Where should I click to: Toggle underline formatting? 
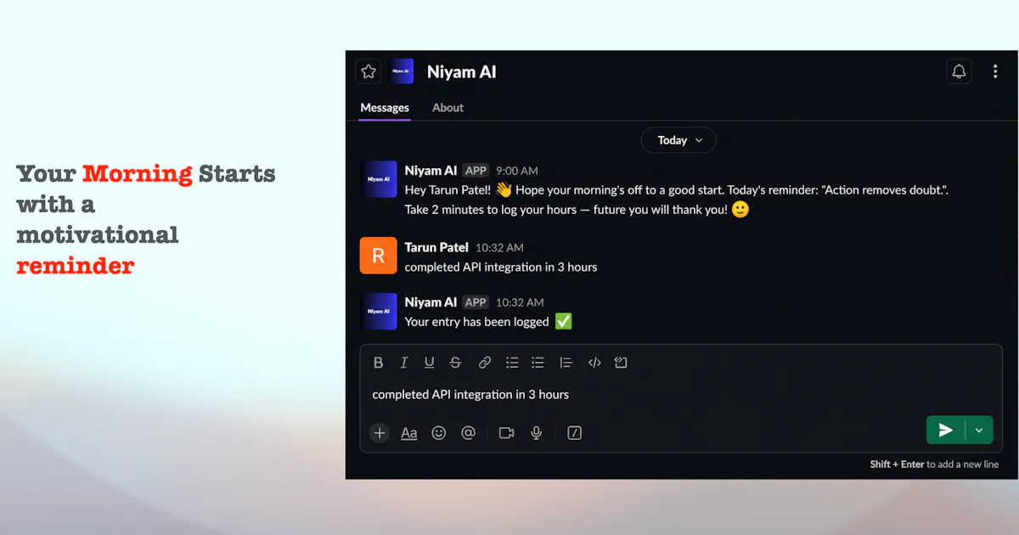[x=430, y=363]
